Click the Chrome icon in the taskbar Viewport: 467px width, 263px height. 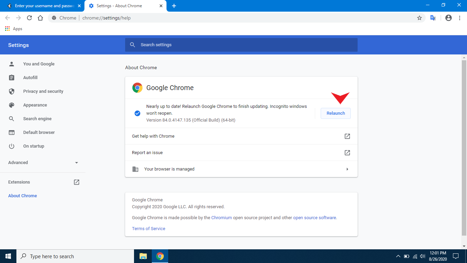tap(160, 256)
